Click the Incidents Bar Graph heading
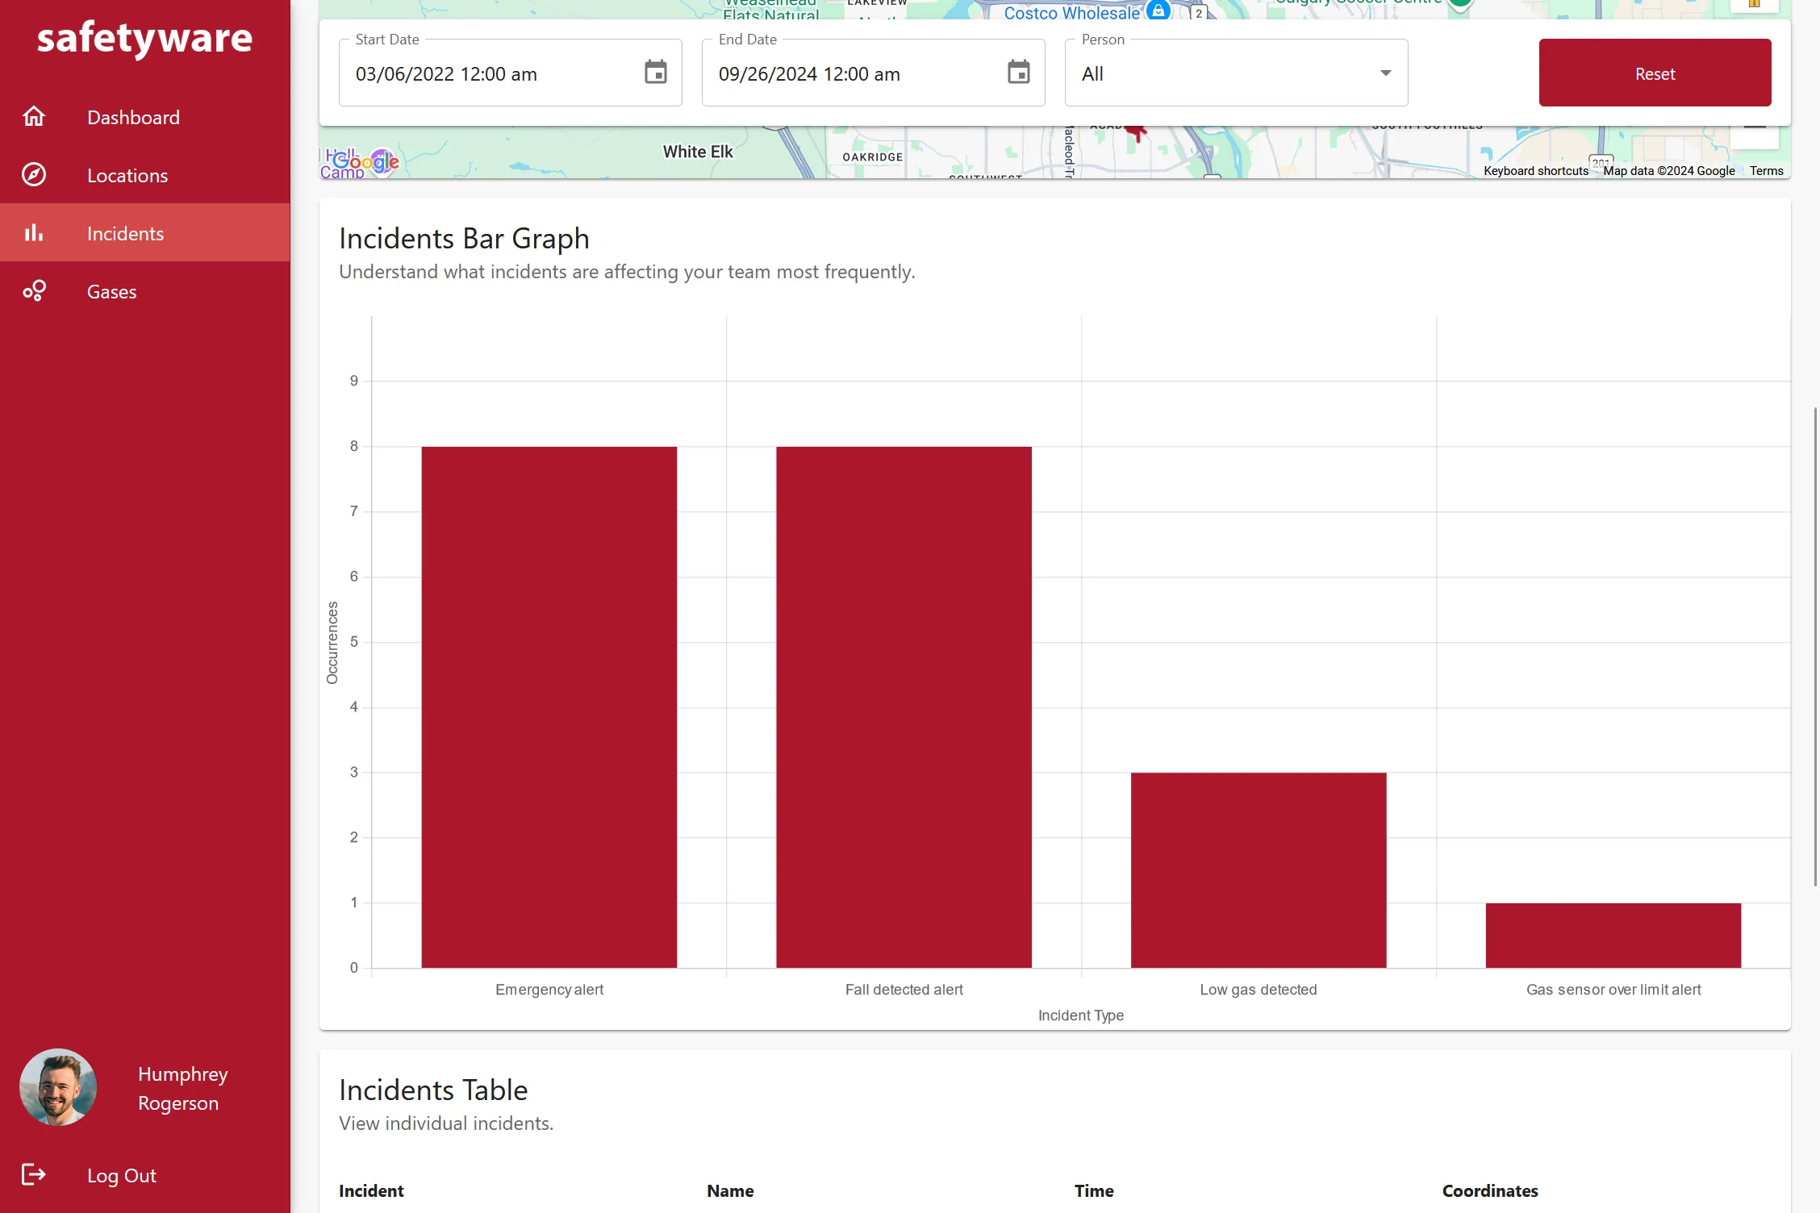 pos(464,239)
